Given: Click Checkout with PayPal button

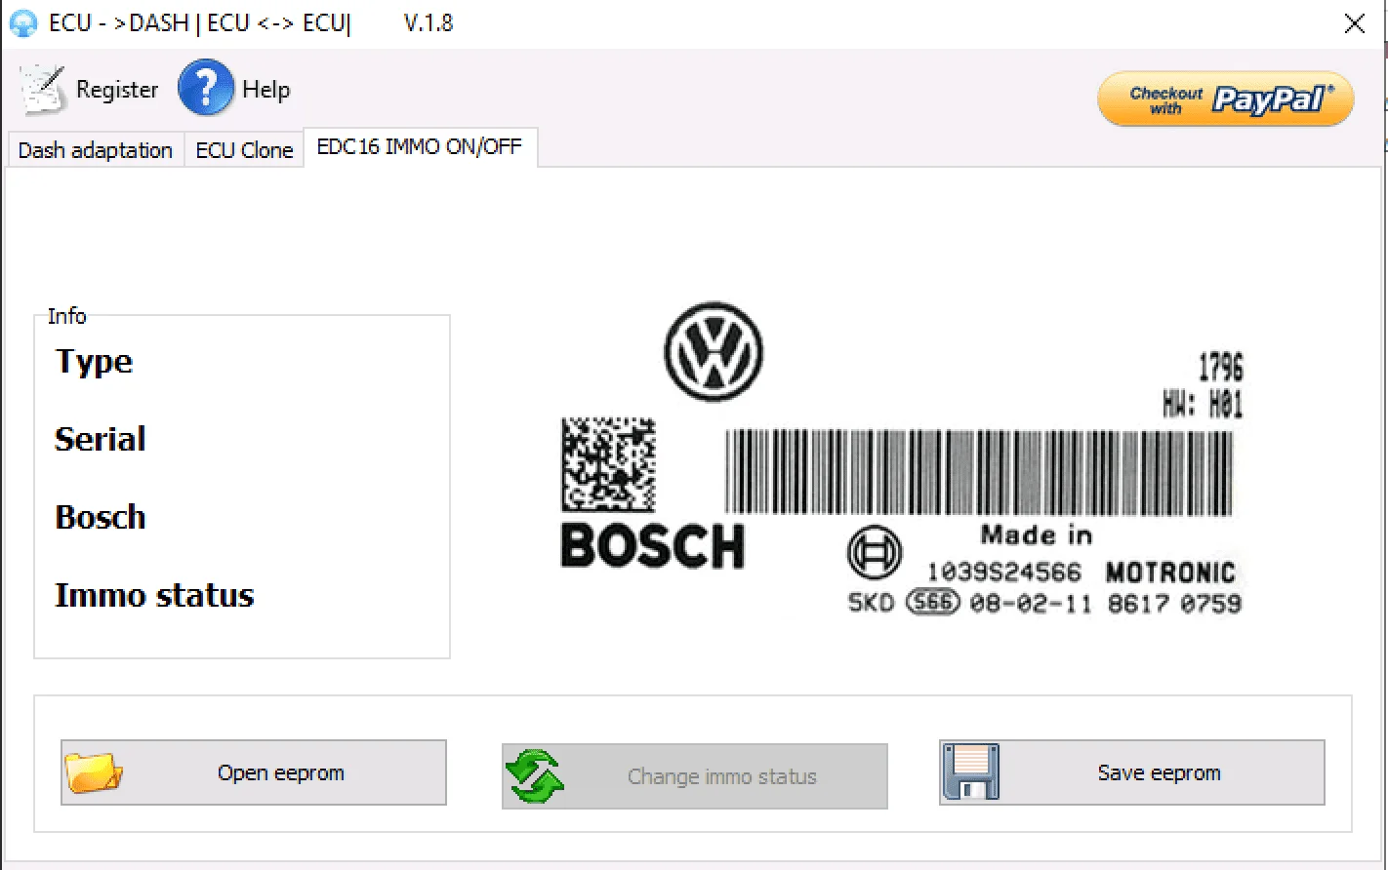Looking at the screenshot, I should [1226, 99].
